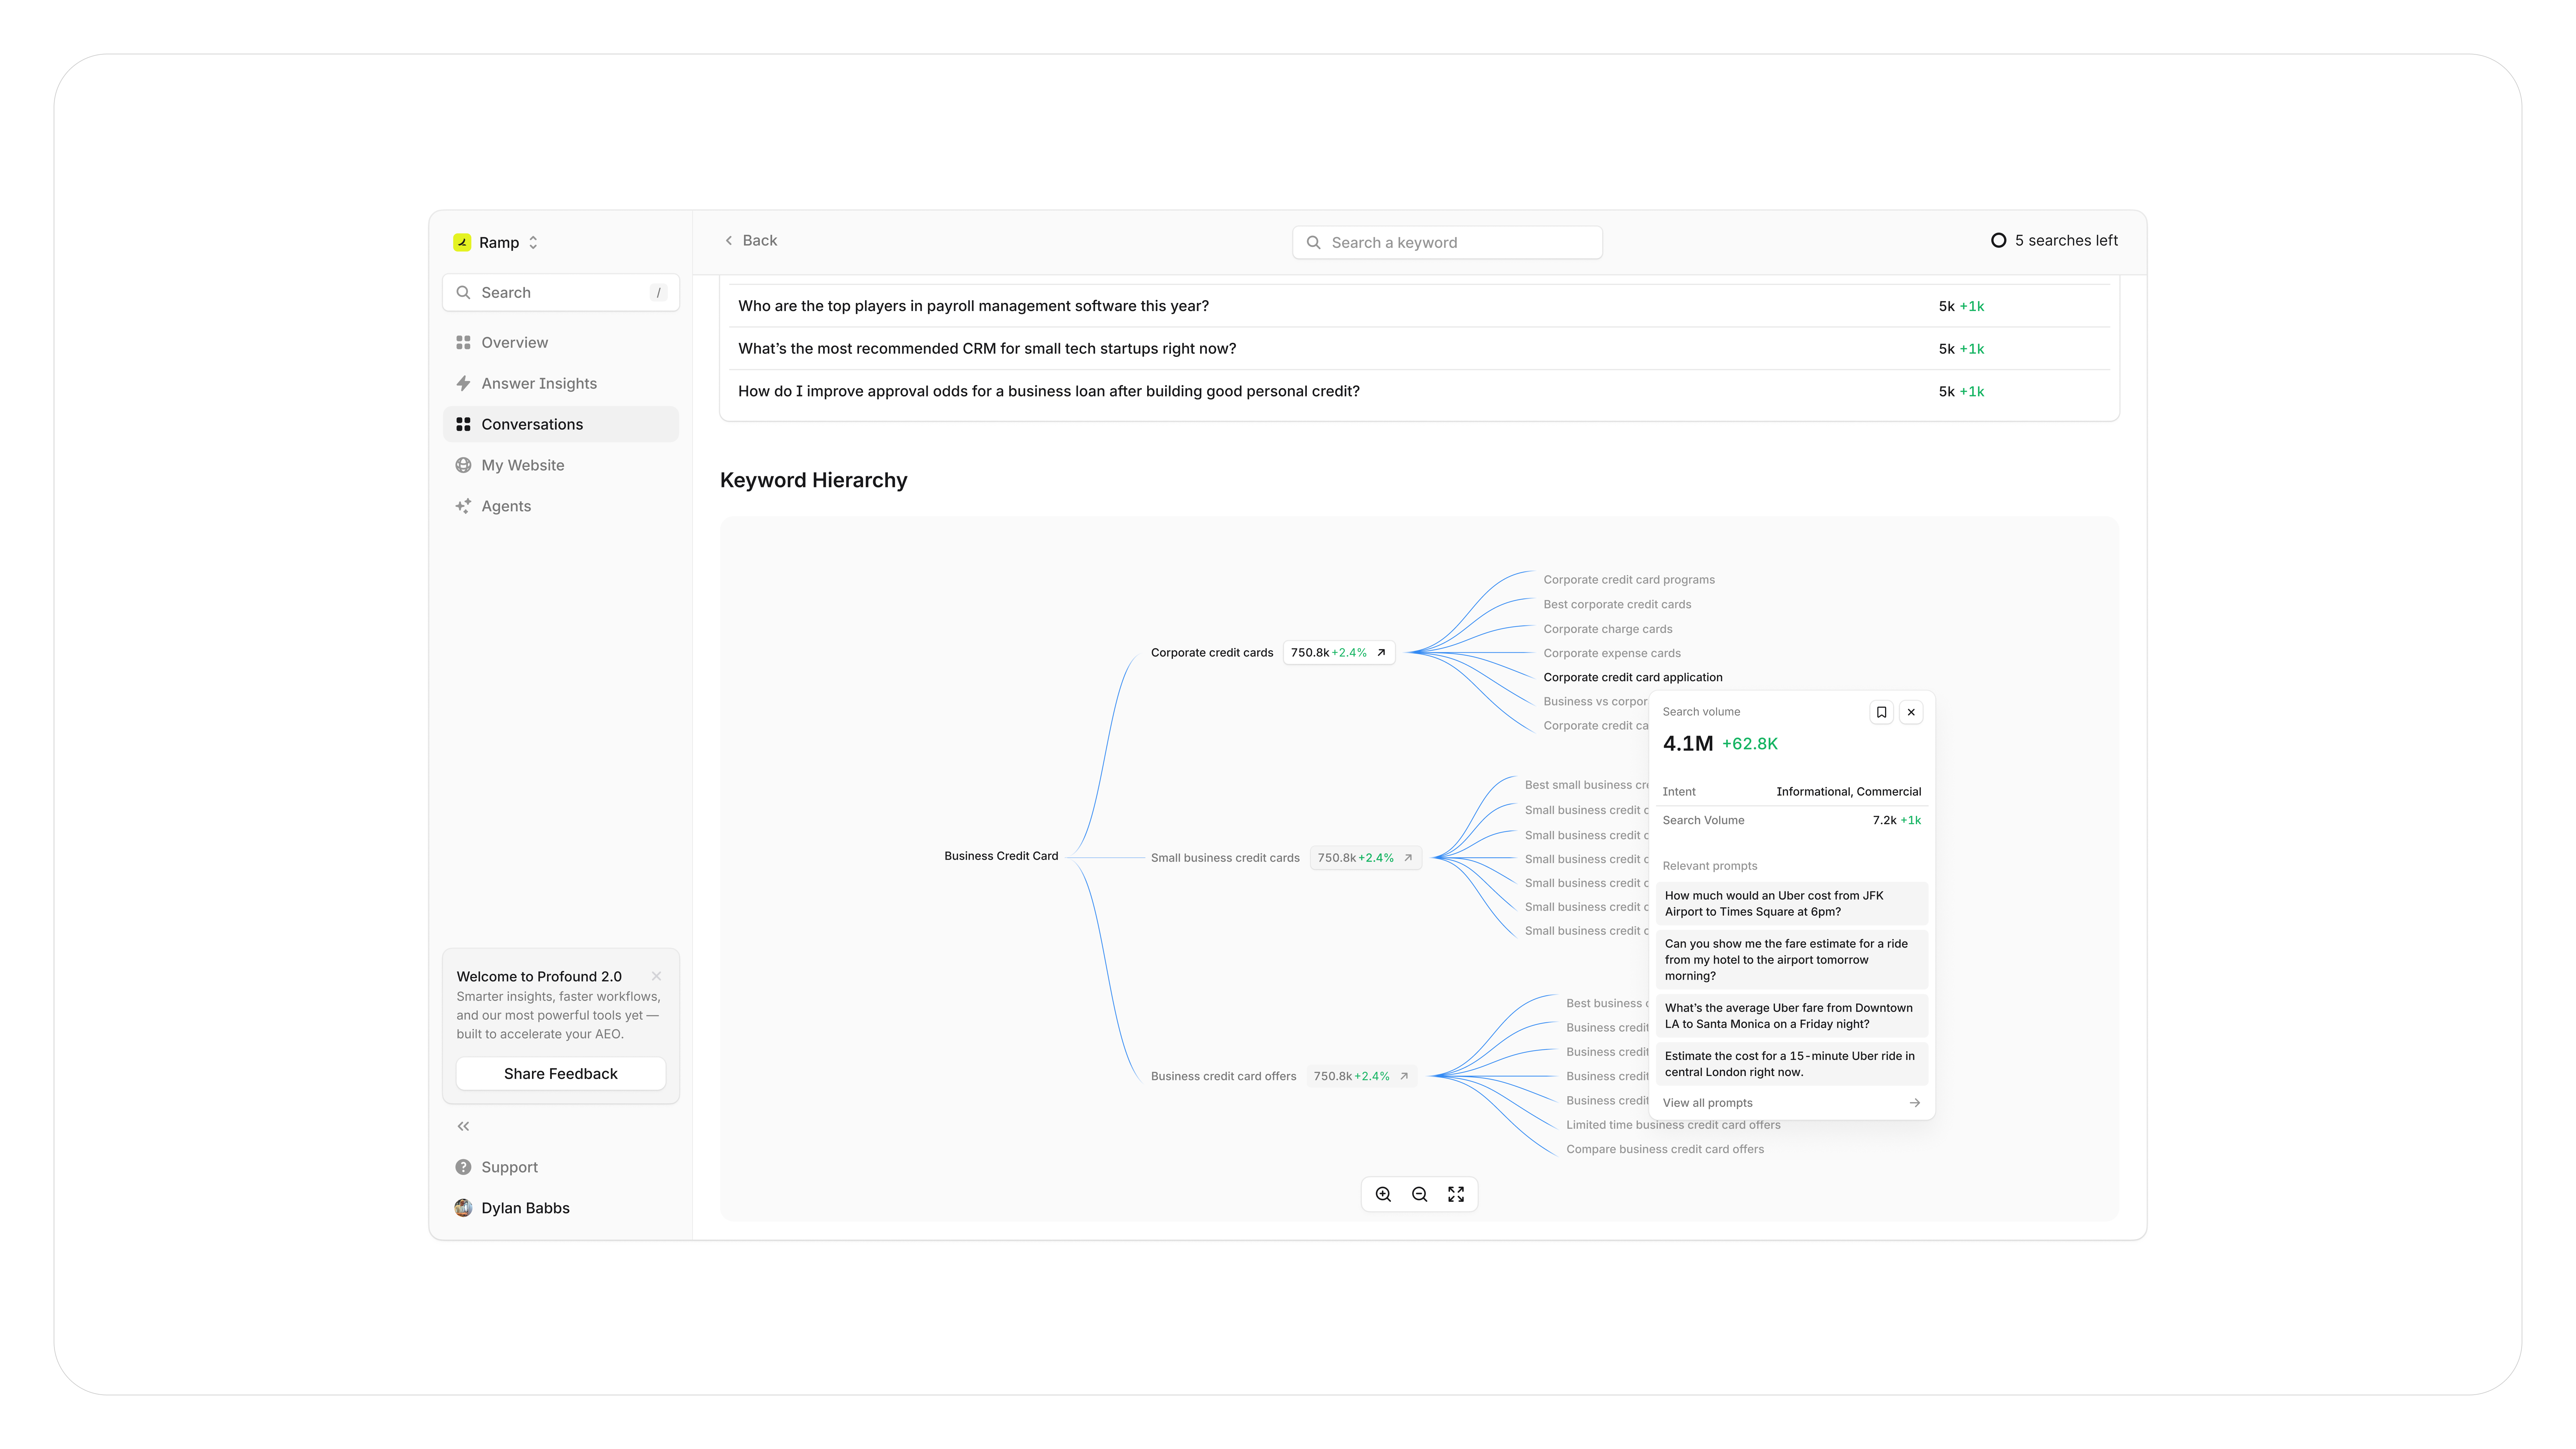Open Business credit card offers arrow link

pos(1404,1076)
